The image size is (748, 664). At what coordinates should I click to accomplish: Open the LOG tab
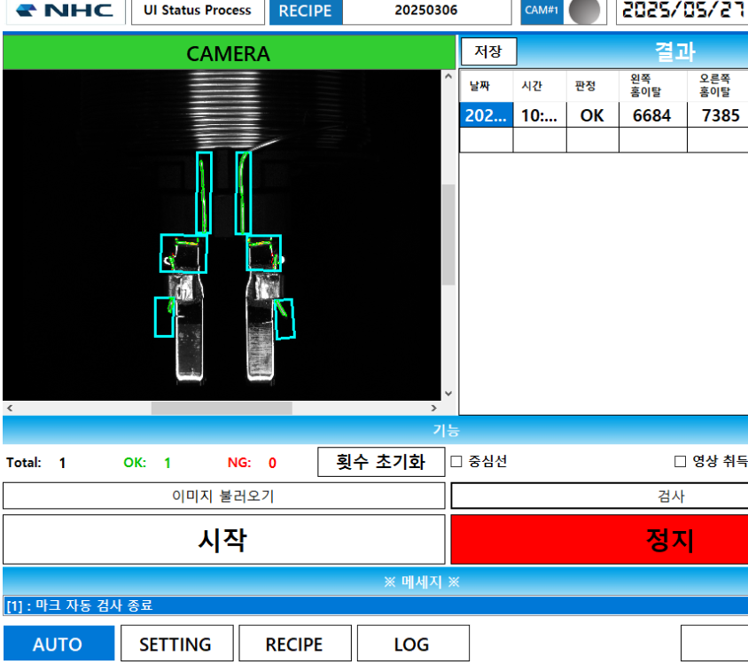[412, 644]
